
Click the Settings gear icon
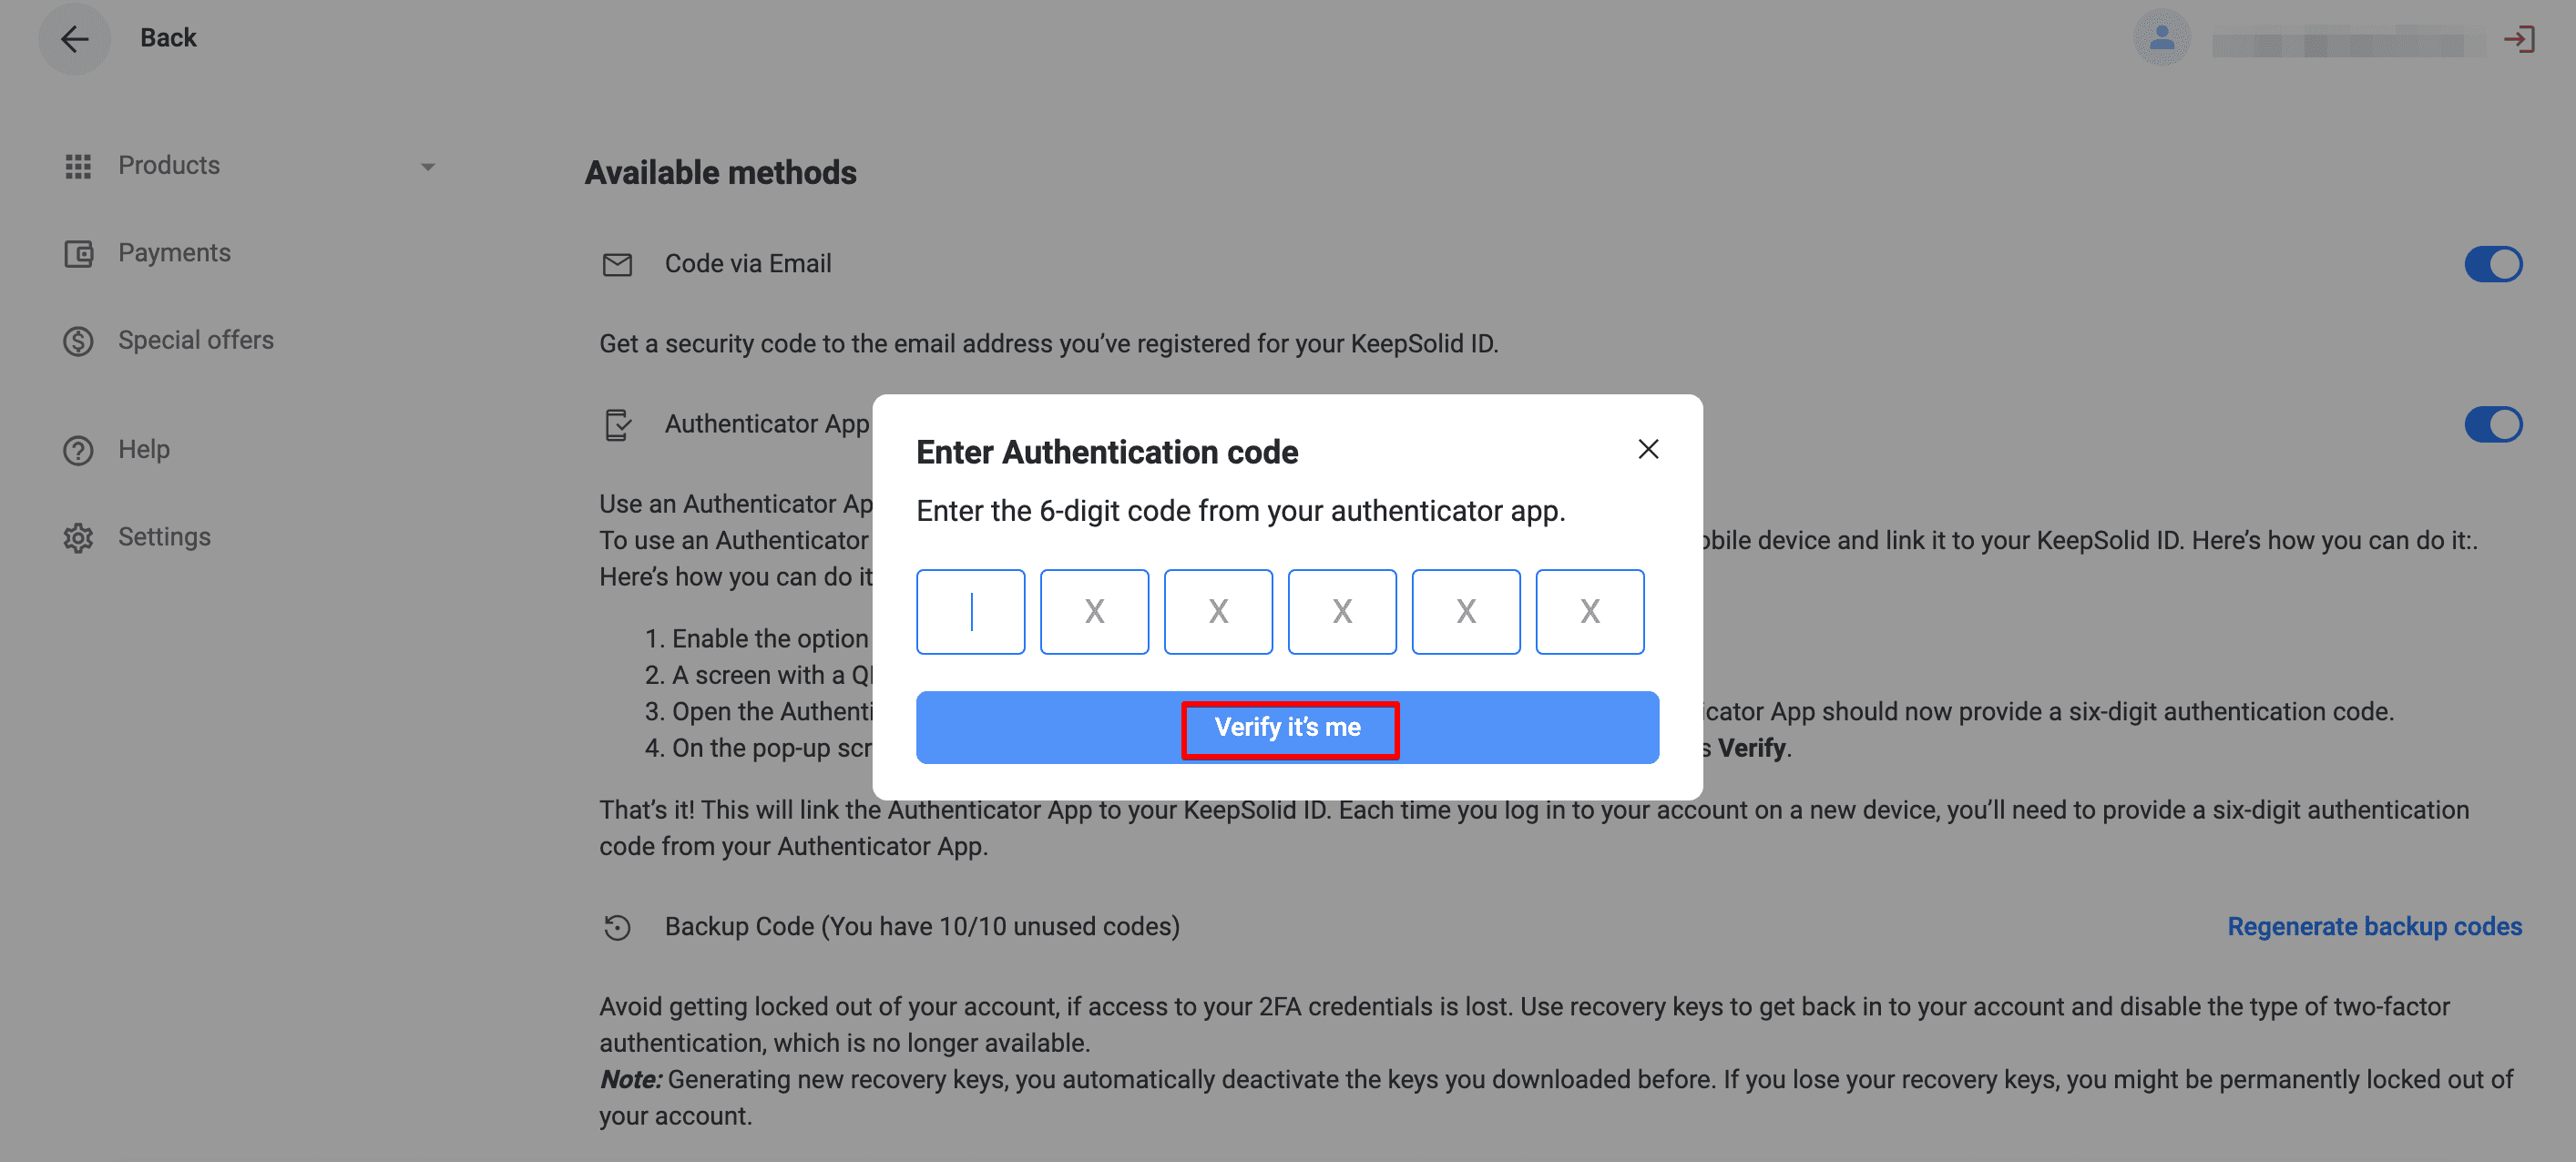tap(78, 538)
